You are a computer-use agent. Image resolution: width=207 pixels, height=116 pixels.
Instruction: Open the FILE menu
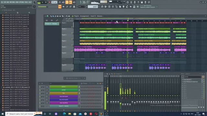[x=2, y=2]
